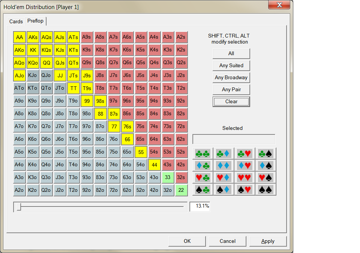Image resolution: width=360 pixels, height=253 pixels.
Task: Toggle the KK hand cell
Action: [x=33, y=50]
